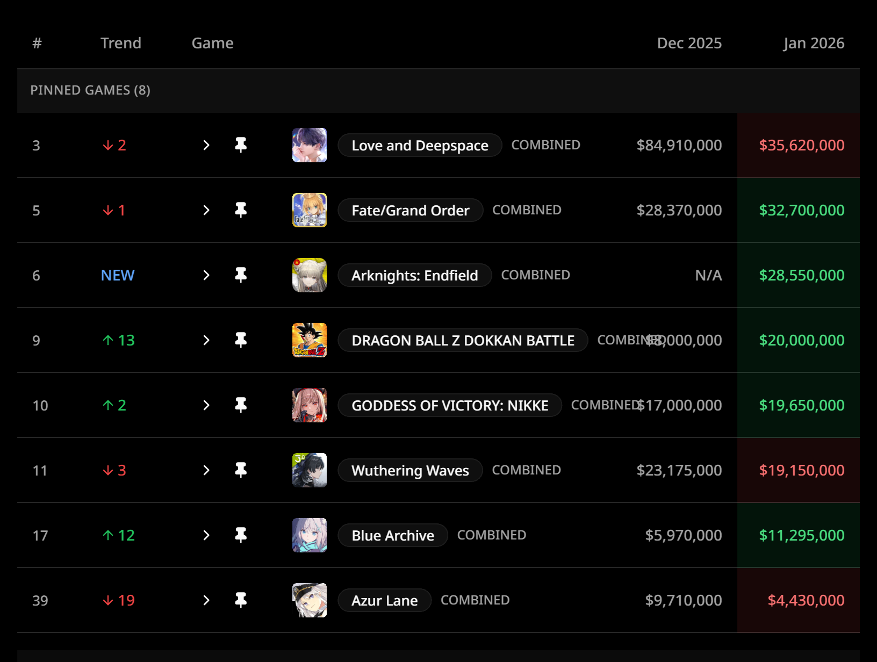Click the NEW trend label
Screen dimensions: 877x662
[118, 275]
